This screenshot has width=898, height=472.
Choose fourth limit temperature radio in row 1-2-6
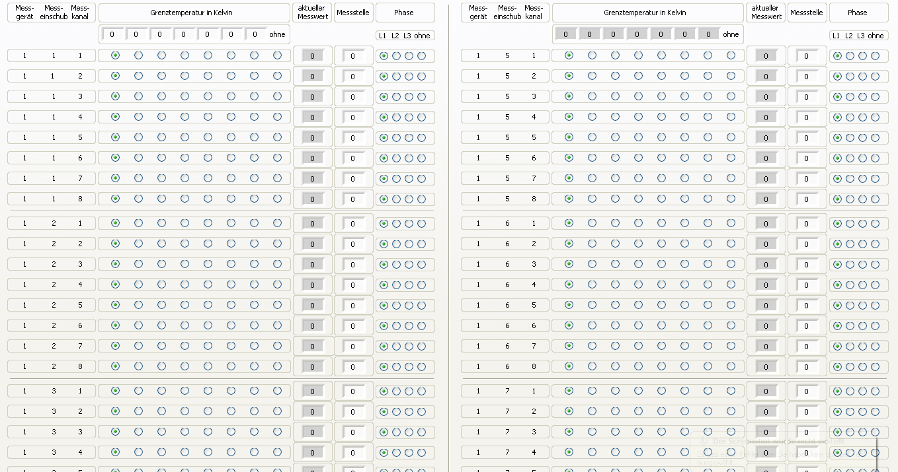click(x=184, y=325)
